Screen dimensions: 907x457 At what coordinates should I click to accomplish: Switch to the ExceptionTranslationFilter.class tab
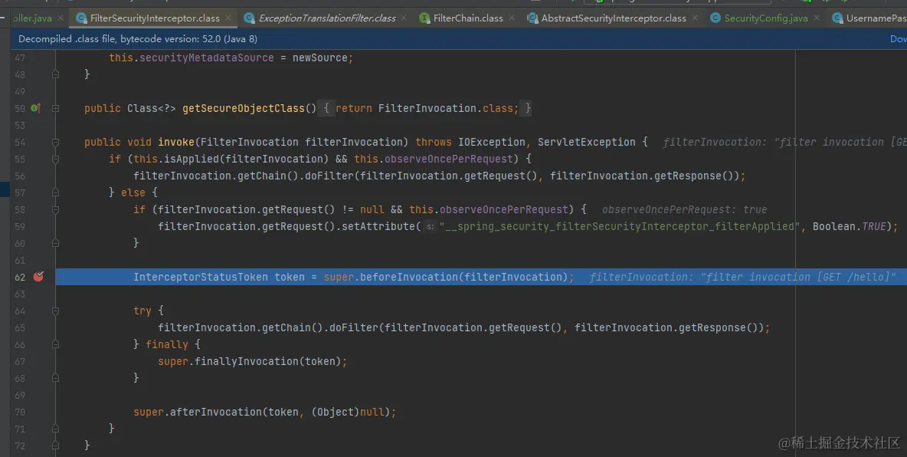click(x=327, y=18)
